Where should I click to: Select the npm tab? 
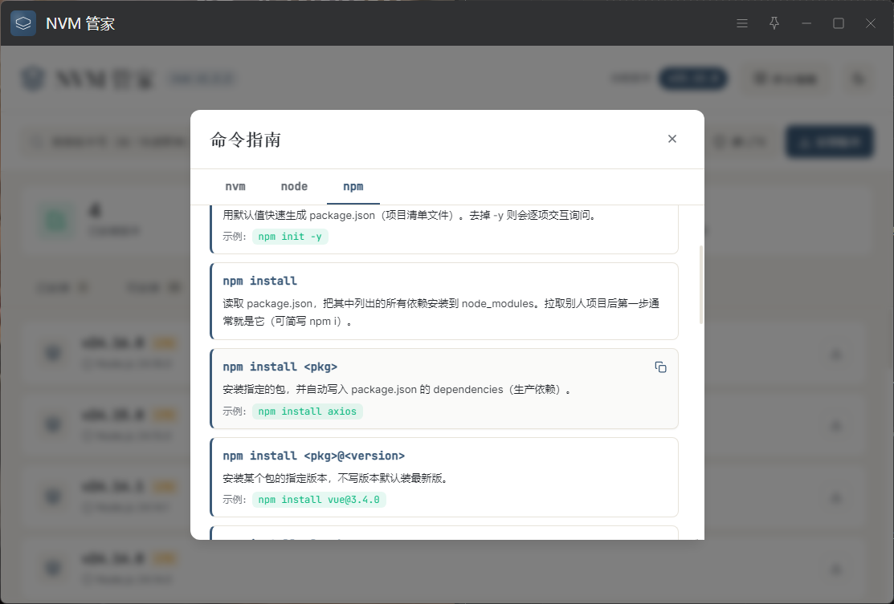pyautogui.click(x=353, y=187)
